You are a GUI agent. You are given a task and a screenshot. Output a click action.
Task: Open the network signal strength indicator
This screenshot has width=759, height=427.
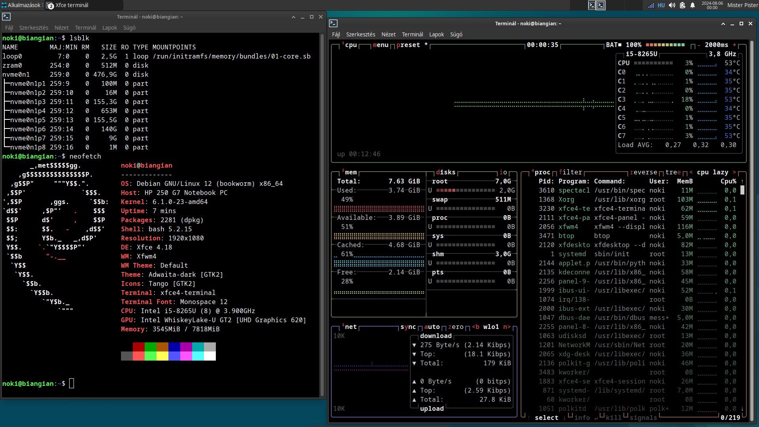point(651,5)
